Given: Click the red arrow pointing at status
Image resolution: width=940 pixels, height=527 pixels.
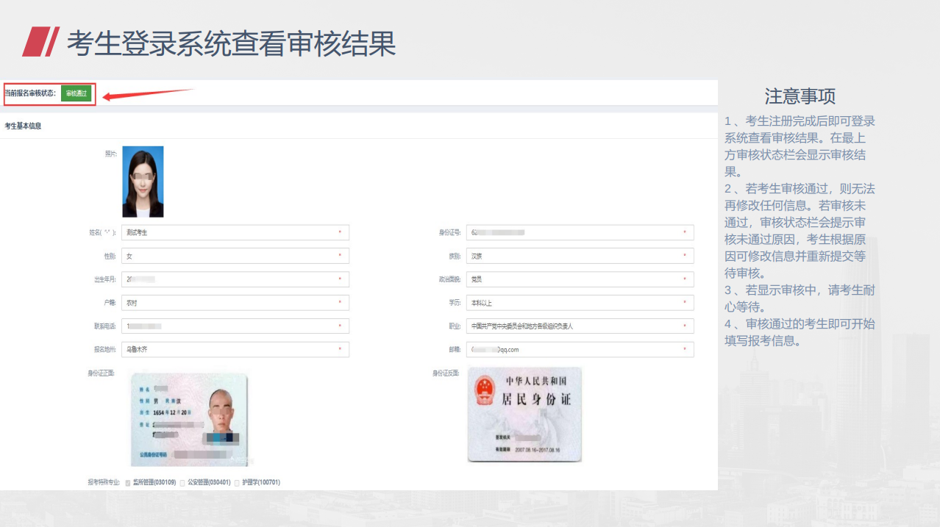Looking at the screenshot, I should coord(147,93).
